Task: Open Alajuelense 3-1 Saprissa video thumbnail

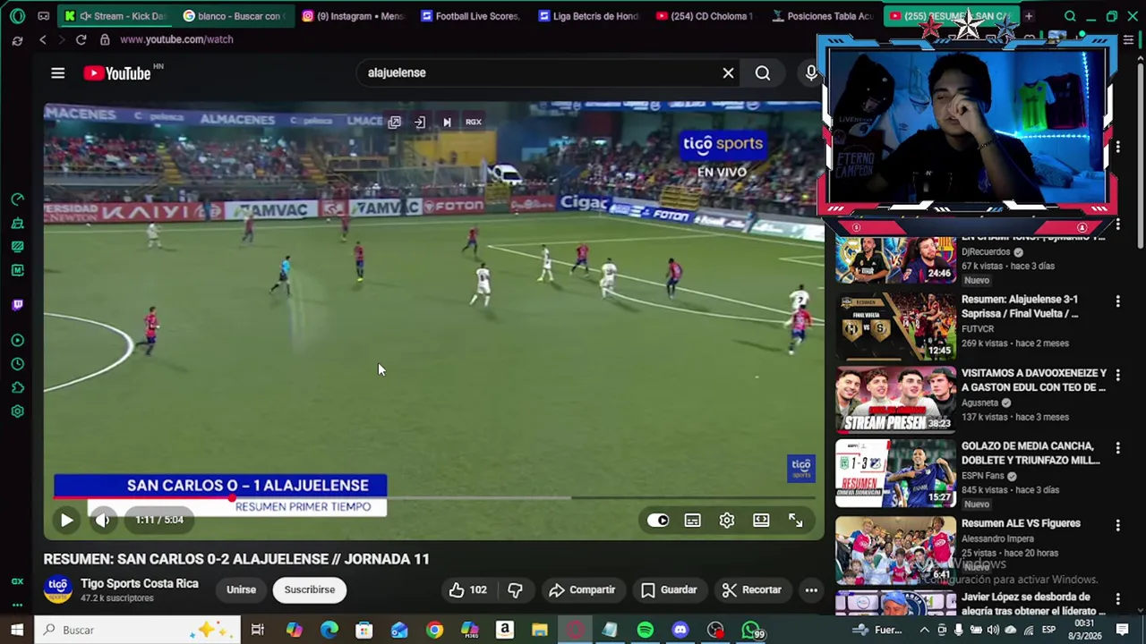Action: (x=895, y=326)
